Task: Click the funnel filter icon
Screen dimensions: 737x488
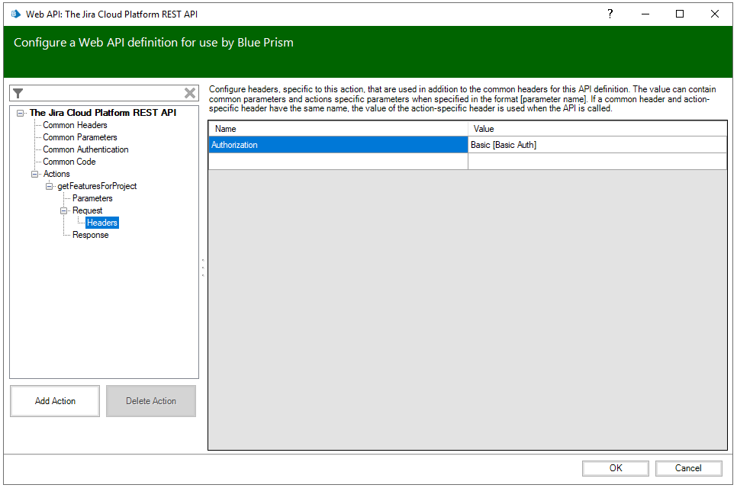Action: 18,93
